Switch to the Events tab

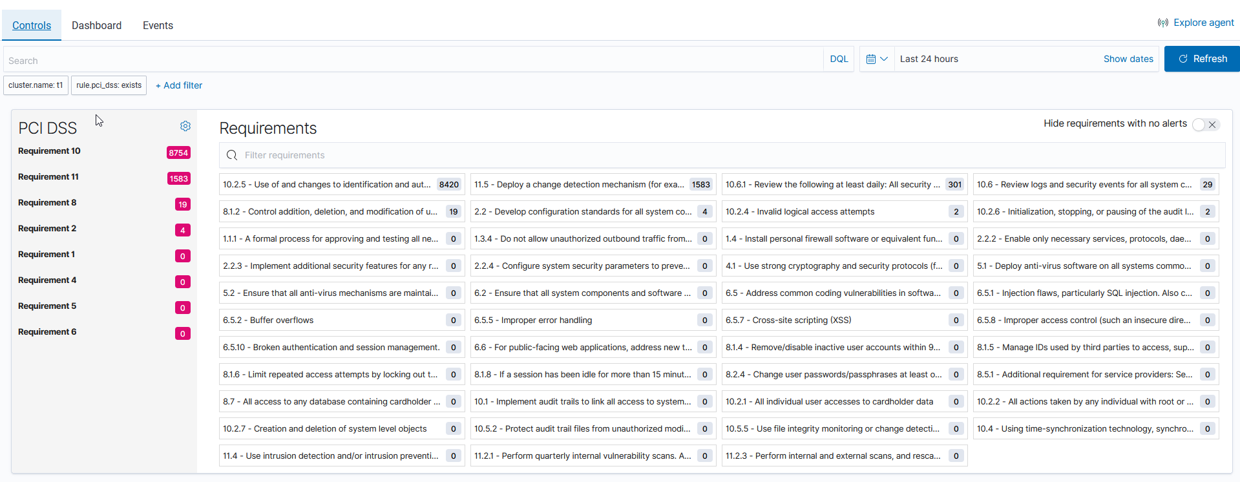(x=158, y=25)
